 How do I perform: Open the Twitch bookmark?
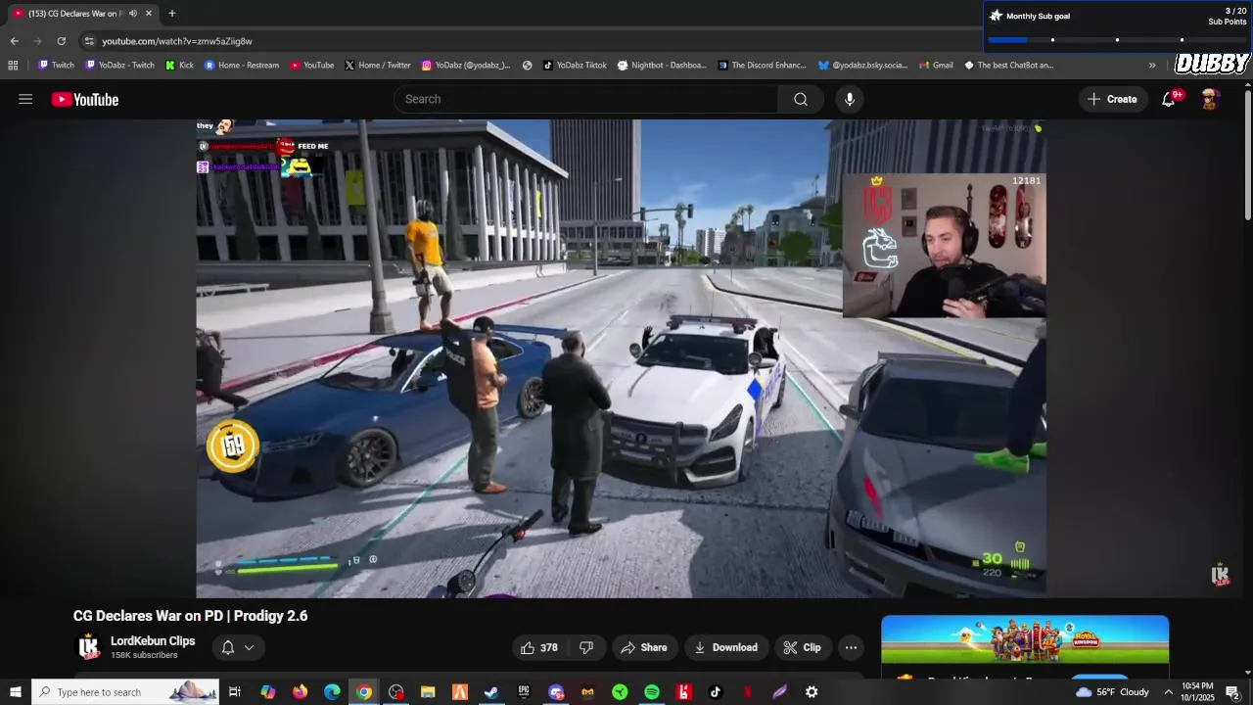pyautogui.click(x=56, y=66)
